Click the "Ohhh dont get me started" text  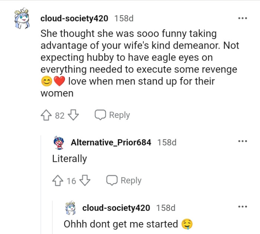121,224
